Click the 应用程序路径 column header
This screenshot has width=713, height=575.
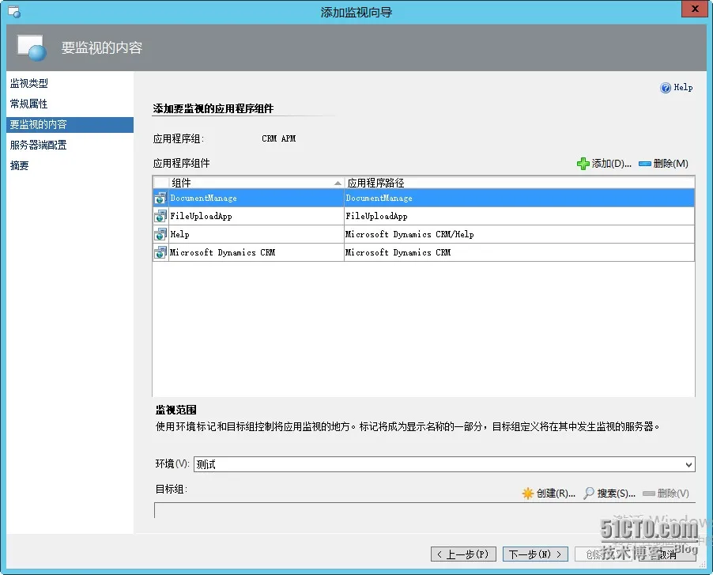[x=519, y=183]
